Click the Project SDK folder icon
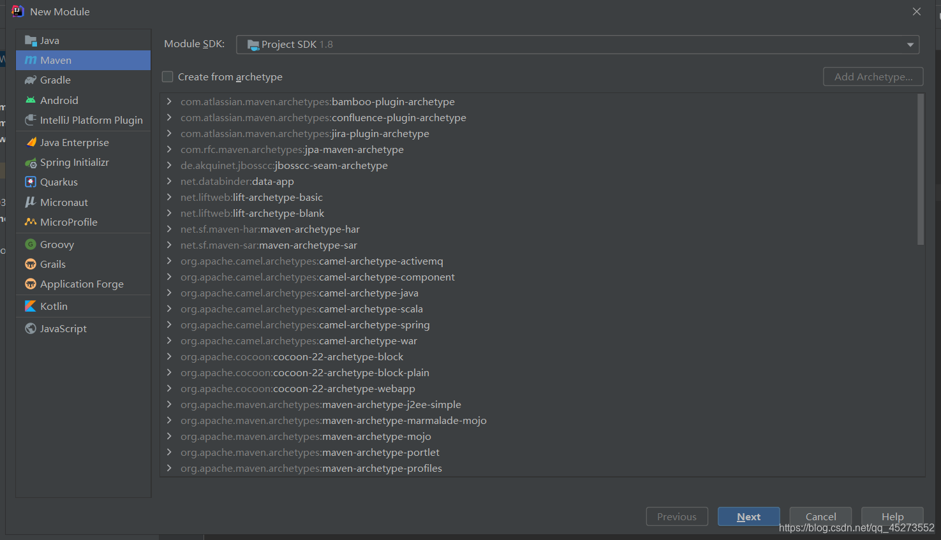 253,45
